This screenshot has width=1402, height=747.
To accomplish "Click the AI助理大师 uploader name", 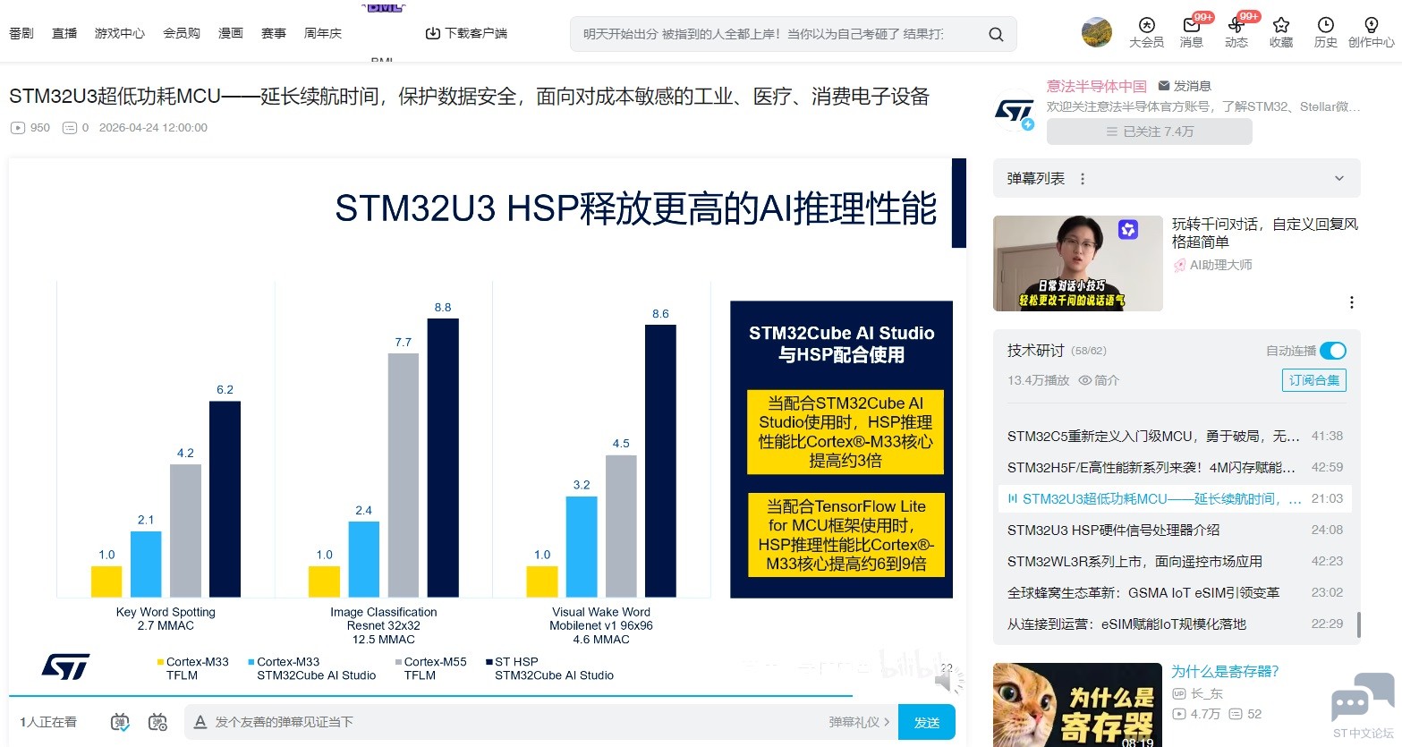I will [x=1221, y=265].
